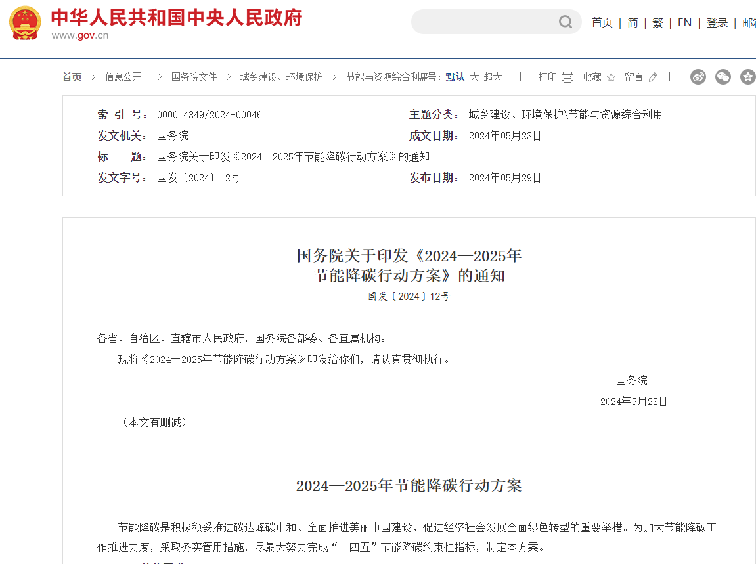Click the favorite star outline icon
This screenshot has height=564, width=756.
pyautogui.click(x=611, y=77)
